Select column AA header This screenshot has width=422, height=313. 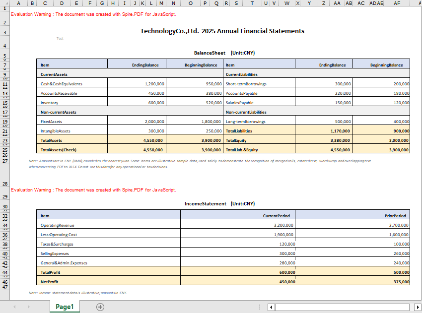coord(337,3)
